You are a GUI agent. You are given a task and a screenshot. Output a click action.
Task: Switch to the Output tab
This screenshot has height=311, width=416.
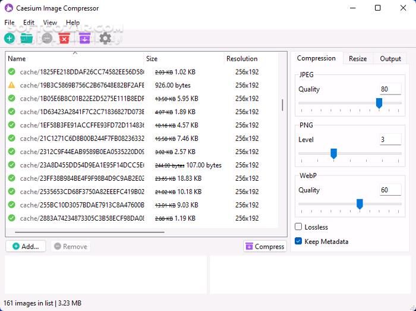coord(390,59)
